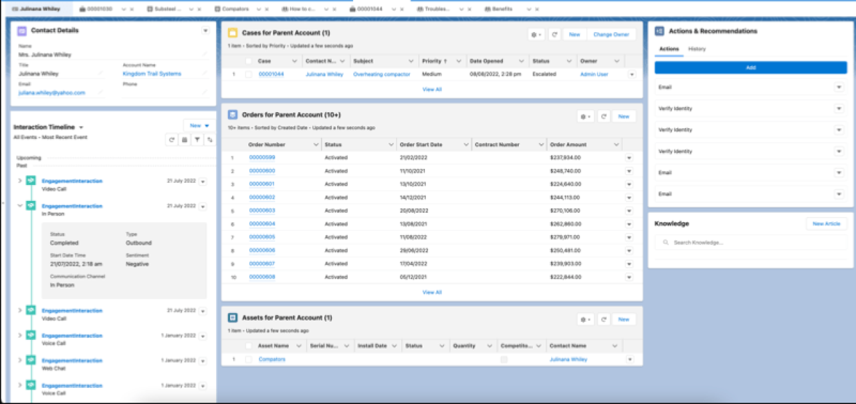Toggle the Competitor checkbox in Compators row
The image size is (856, 404).
[504, 359]
